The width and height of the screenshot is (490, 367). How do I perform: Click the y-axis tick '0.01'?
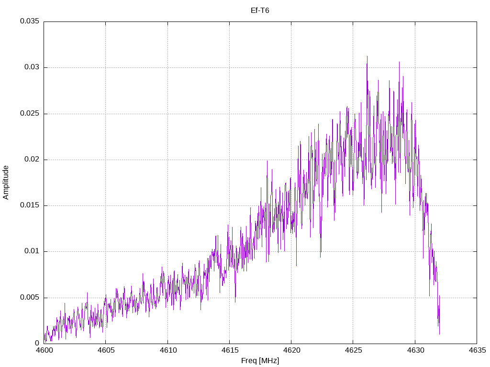[x=32, y=251]
